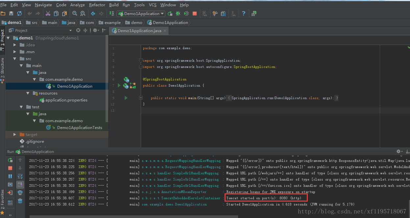The width and height of the screenshot is (410, 218).
Task: Open the Build menu
Action: coord(114,5)
